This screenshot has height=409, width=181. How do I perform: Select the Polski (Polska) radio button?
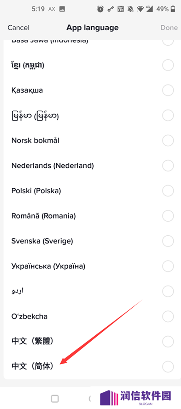[168, 190]
